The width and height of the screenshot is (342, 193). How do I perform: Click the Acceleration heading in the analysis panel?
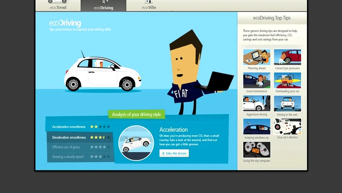point(174,130)
